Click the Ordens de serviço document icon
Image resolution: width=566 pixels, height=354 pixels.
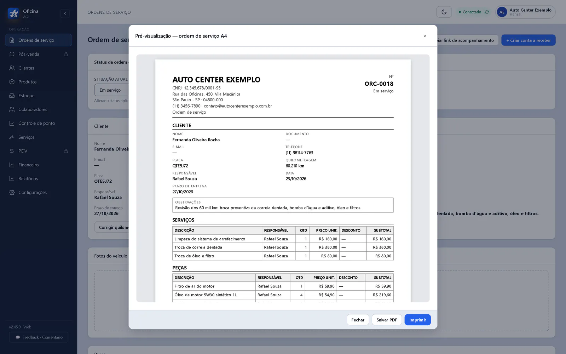tap(12, 40)
